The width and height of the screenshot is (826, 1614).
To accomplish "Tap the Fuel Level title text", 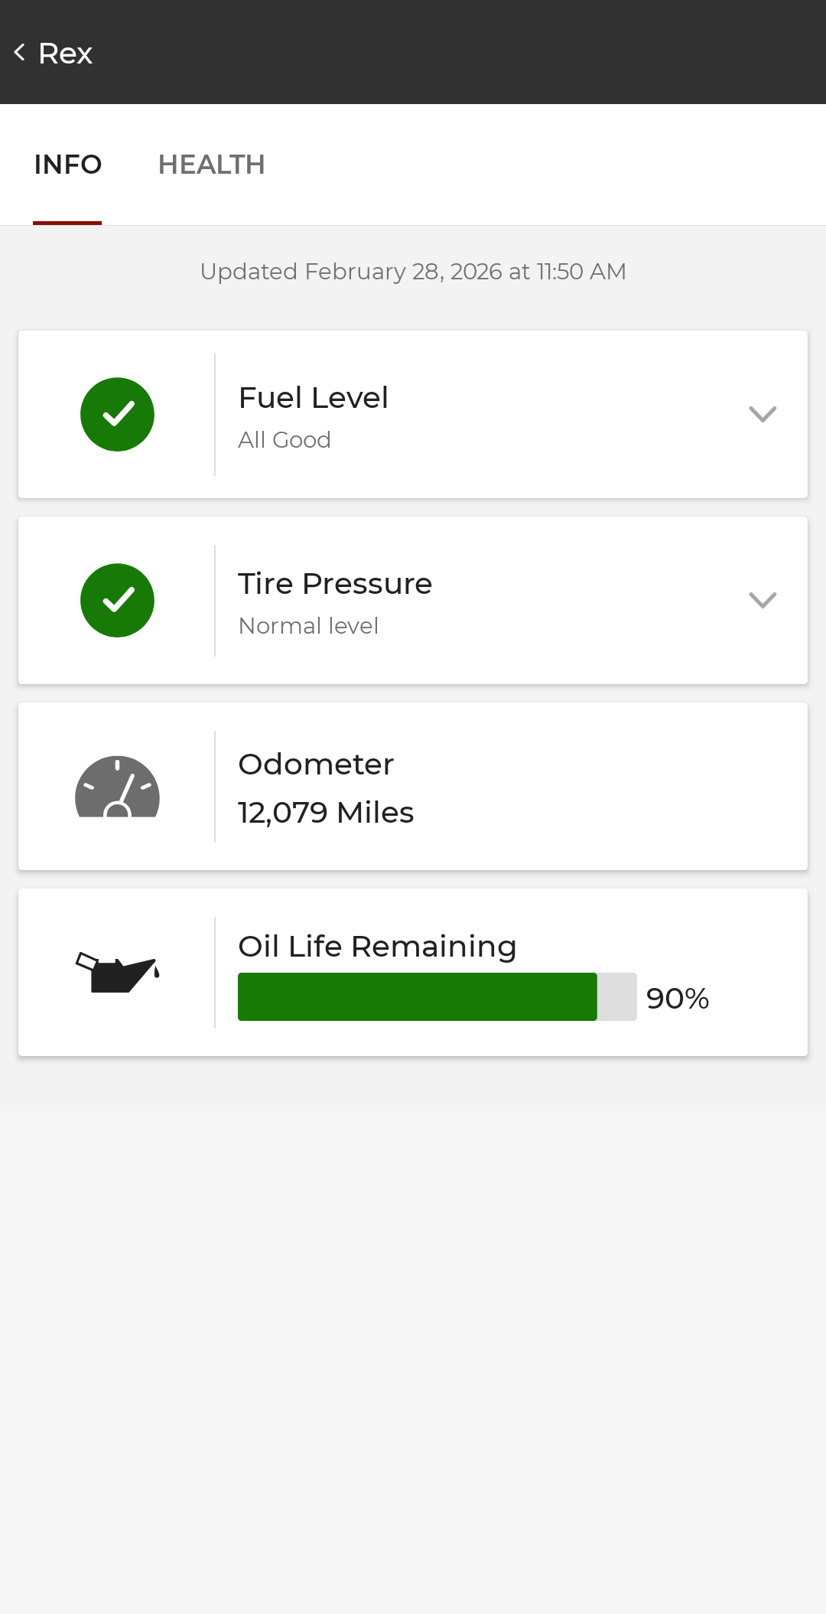I will 313,398.
